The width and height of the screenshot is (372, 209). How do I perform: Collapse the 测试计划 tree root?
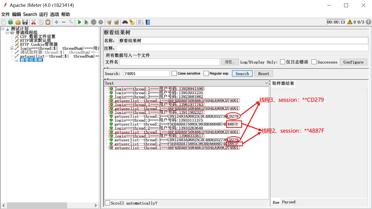click(3, 28)
